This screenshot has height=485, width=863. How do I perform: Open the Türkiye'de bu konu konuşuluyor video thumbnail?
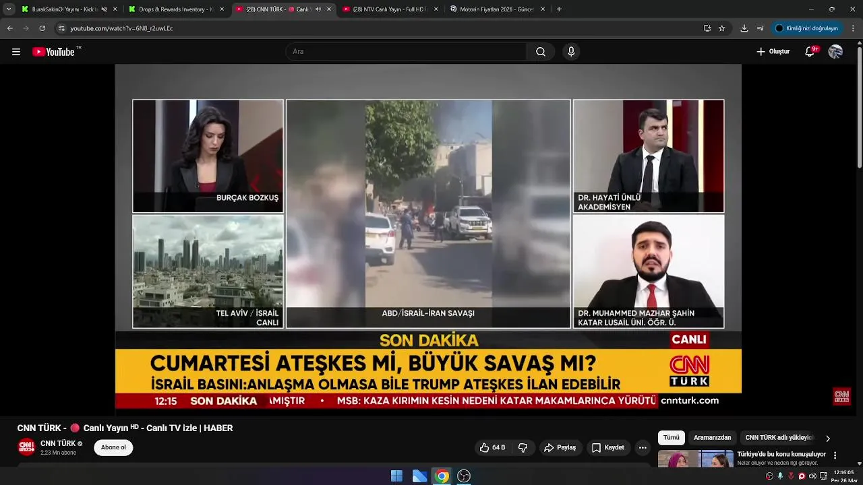pos(695,459)
